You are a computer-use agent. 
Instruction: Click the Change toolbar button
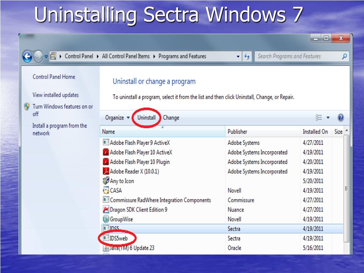click(x=171, y=118)
